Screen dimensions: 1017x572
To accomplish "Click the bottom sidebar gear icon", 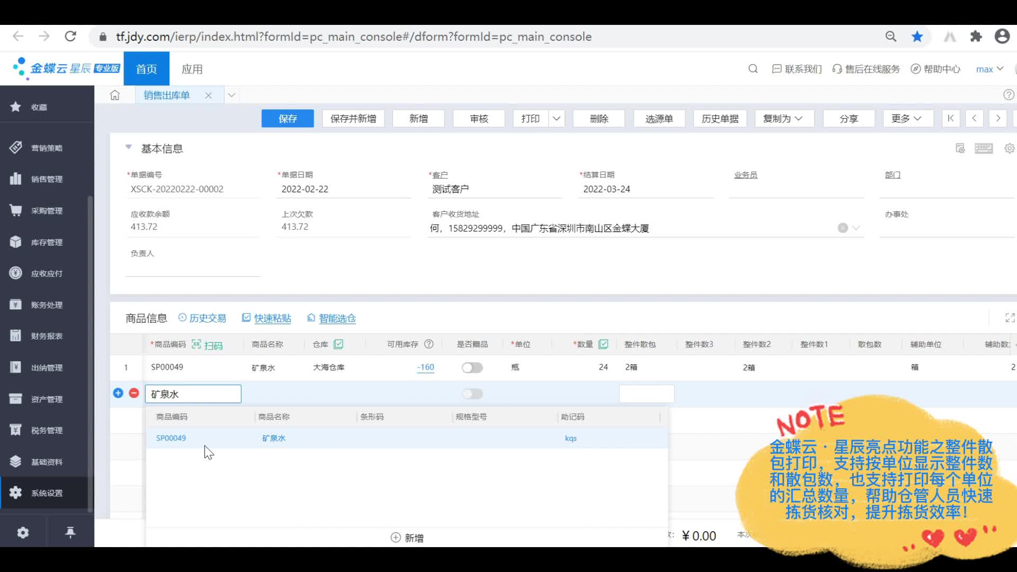I will pyautogui.click(x=23, y=532).
